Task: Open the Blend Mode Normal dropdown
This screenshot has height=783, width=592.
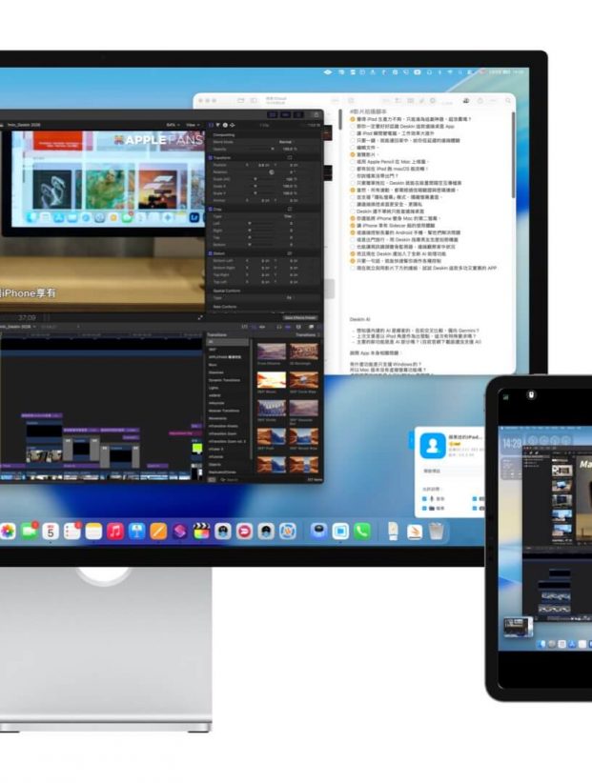Action: pos(286,141)
